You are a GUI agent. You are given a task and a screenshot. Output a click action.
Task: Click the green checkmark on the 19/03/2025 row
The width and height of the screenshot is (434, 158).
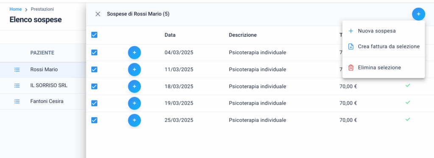point(407,103)
